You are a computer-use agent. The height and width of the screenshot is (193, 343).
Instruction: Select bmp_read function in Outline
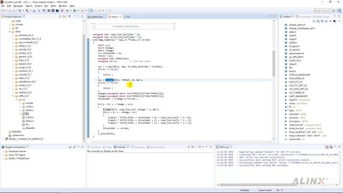coord(305,132)
